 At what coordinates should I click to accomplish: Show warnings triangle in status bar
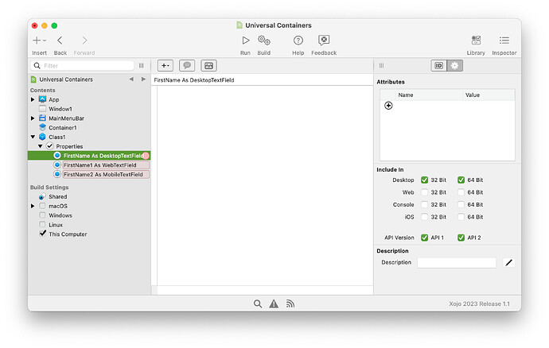click(x=274, y=304)
